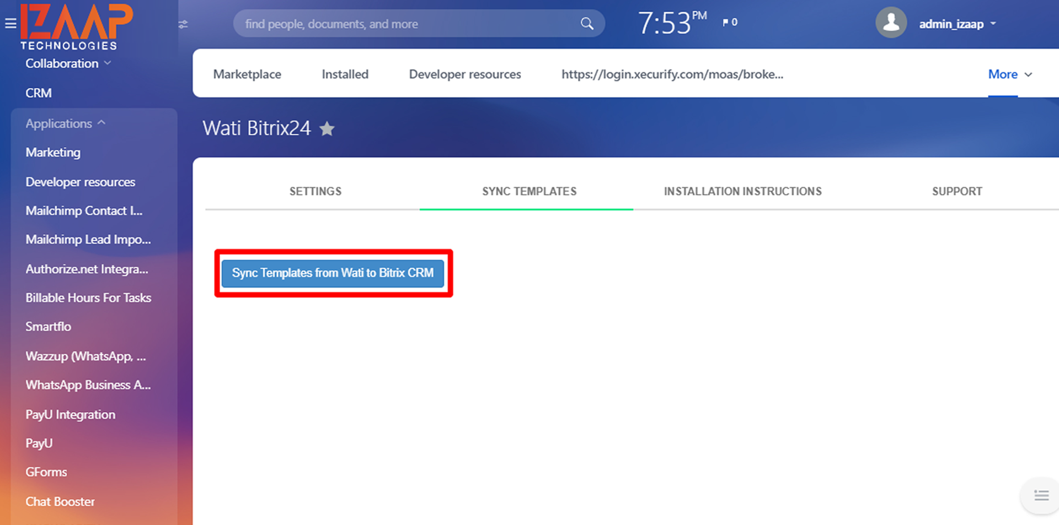Open the Installed tab
Screen dimensions: 1059x525
[345, 74]
